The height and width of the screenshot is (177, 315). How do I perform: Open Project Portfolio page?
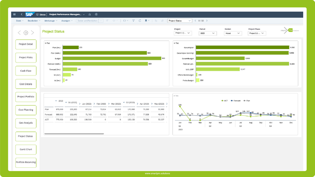pyautogui.click(x=26, y=97)
